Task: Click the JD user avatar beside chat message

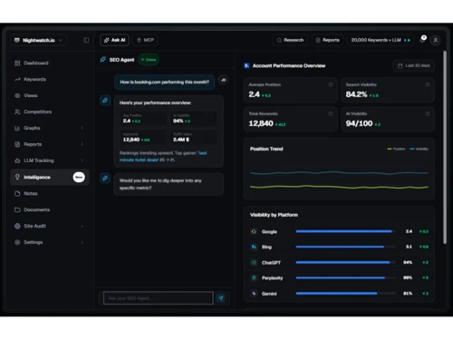Action: tap(223, 80)
